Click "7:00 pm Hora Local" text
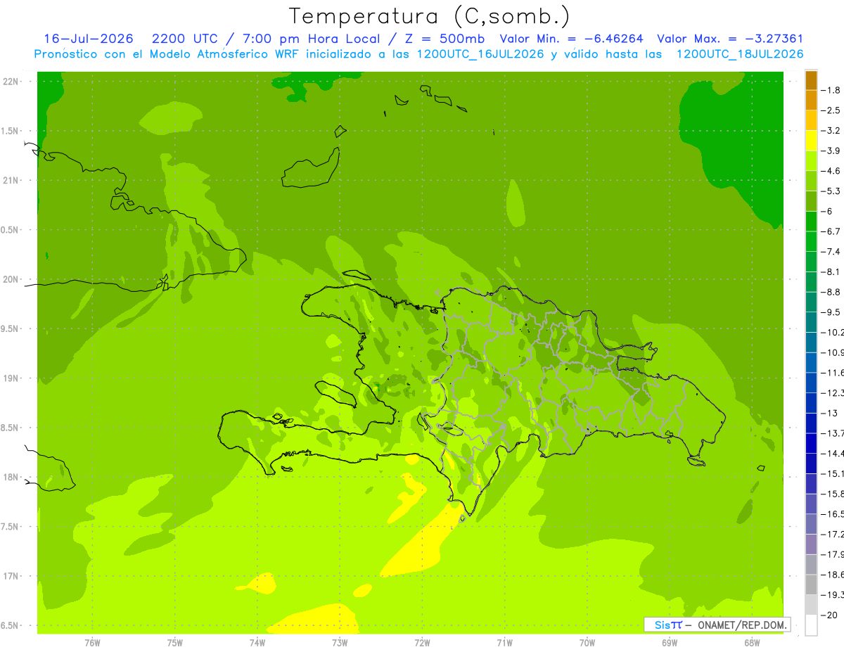844x652 pixels. pyautogui.click(x=311, y=39)
